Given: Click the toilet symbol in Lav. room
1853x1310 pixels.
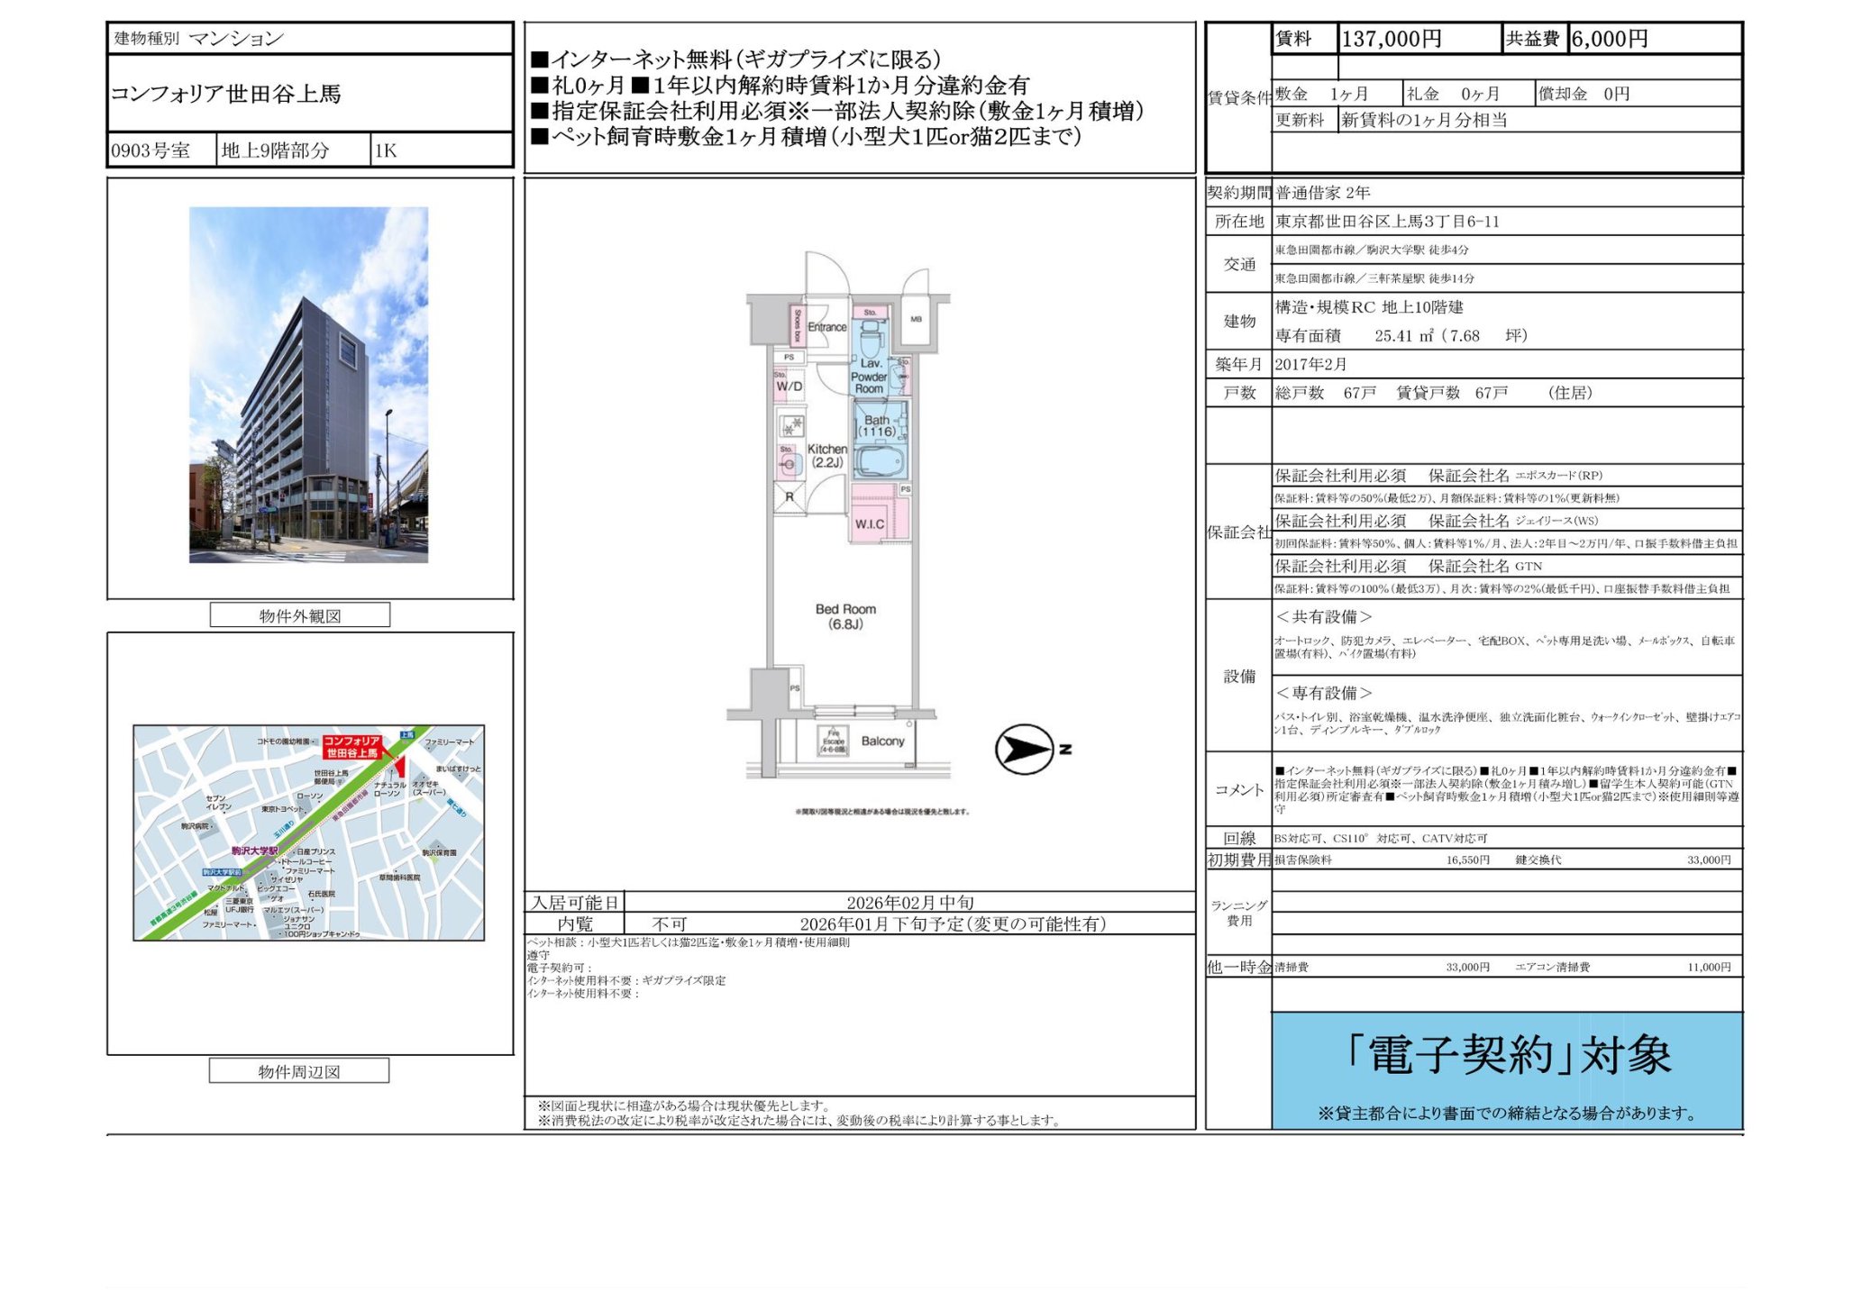Looking at the screenshot, I should pyautogui.click(x=870, y=342).
